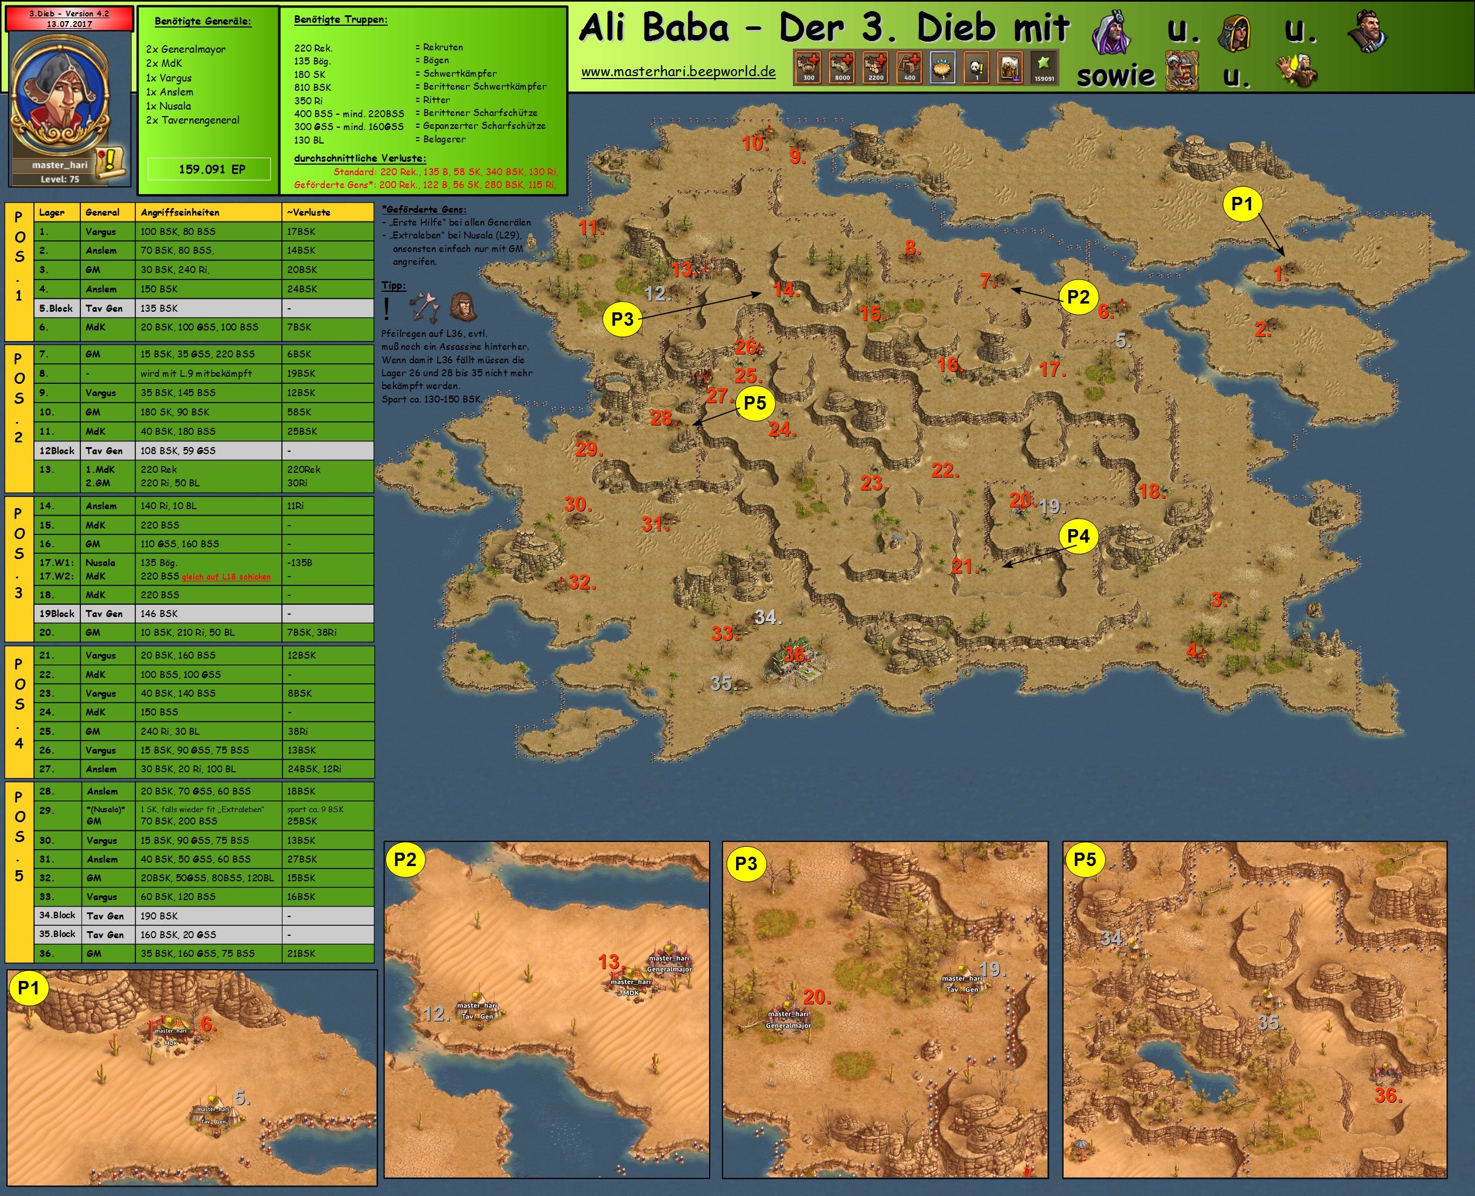Image resolution: width=1475 pixels, height=1196 pixels.
Task: Open the www.masterhari.beepworld.de link
Action: pos(678,71)
